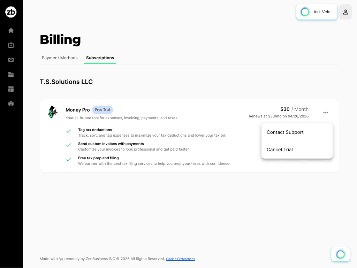The image size is (357, 268).
Task: Click the Money Pro product thumbnail
Action: click(53, 112)
